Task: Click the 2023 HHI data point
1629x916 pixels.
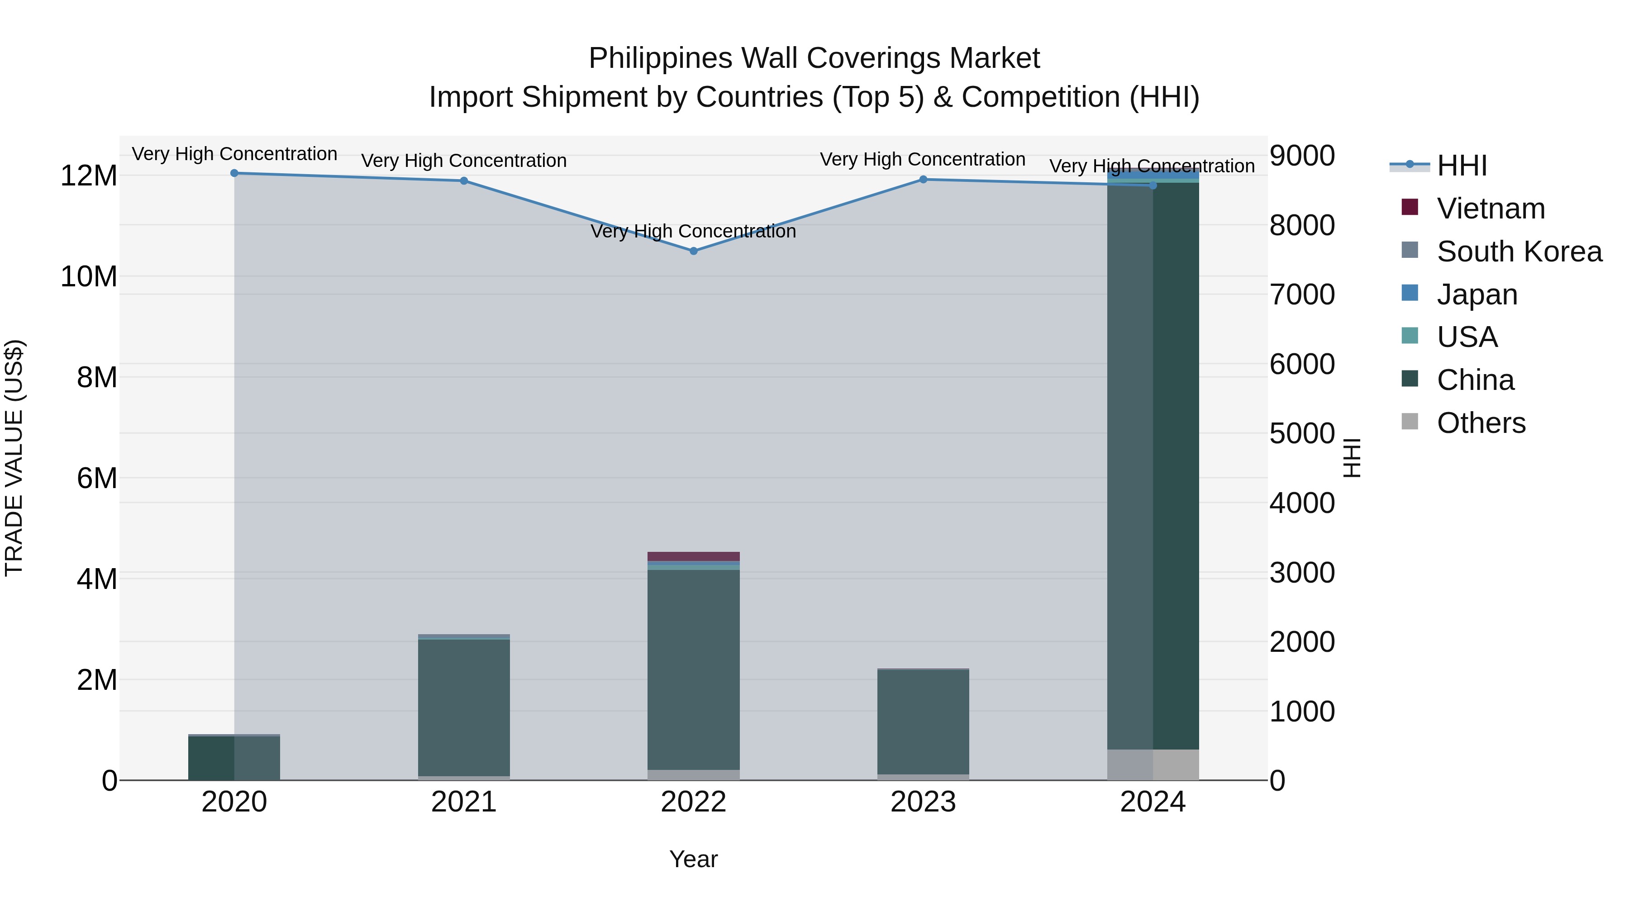Action: (x=923, y=180)
